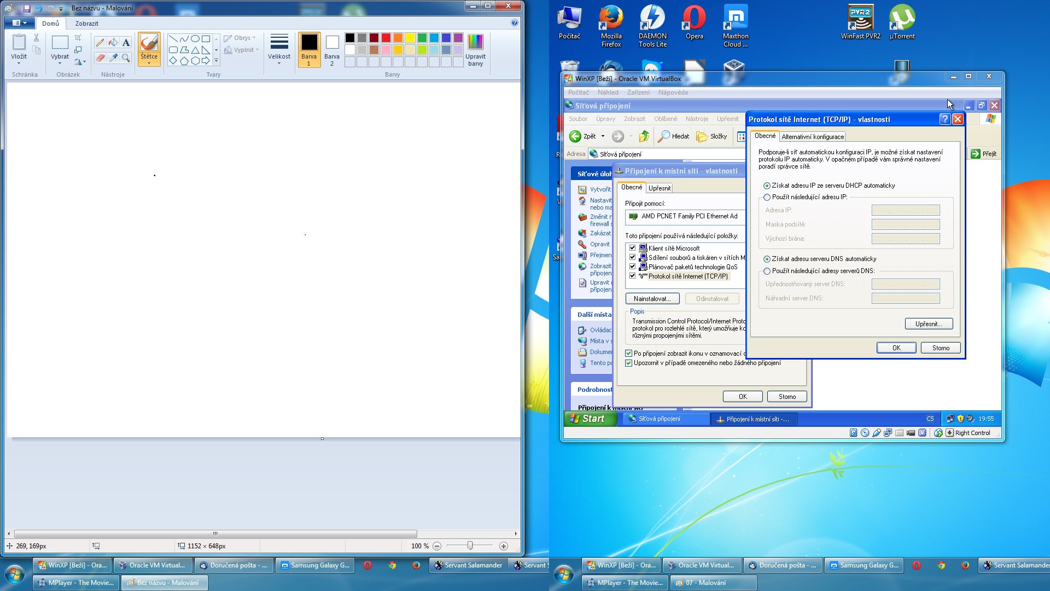Click the Copy icon in Paint clipboard group
The image size is (1050, 591).
(36, 50)
